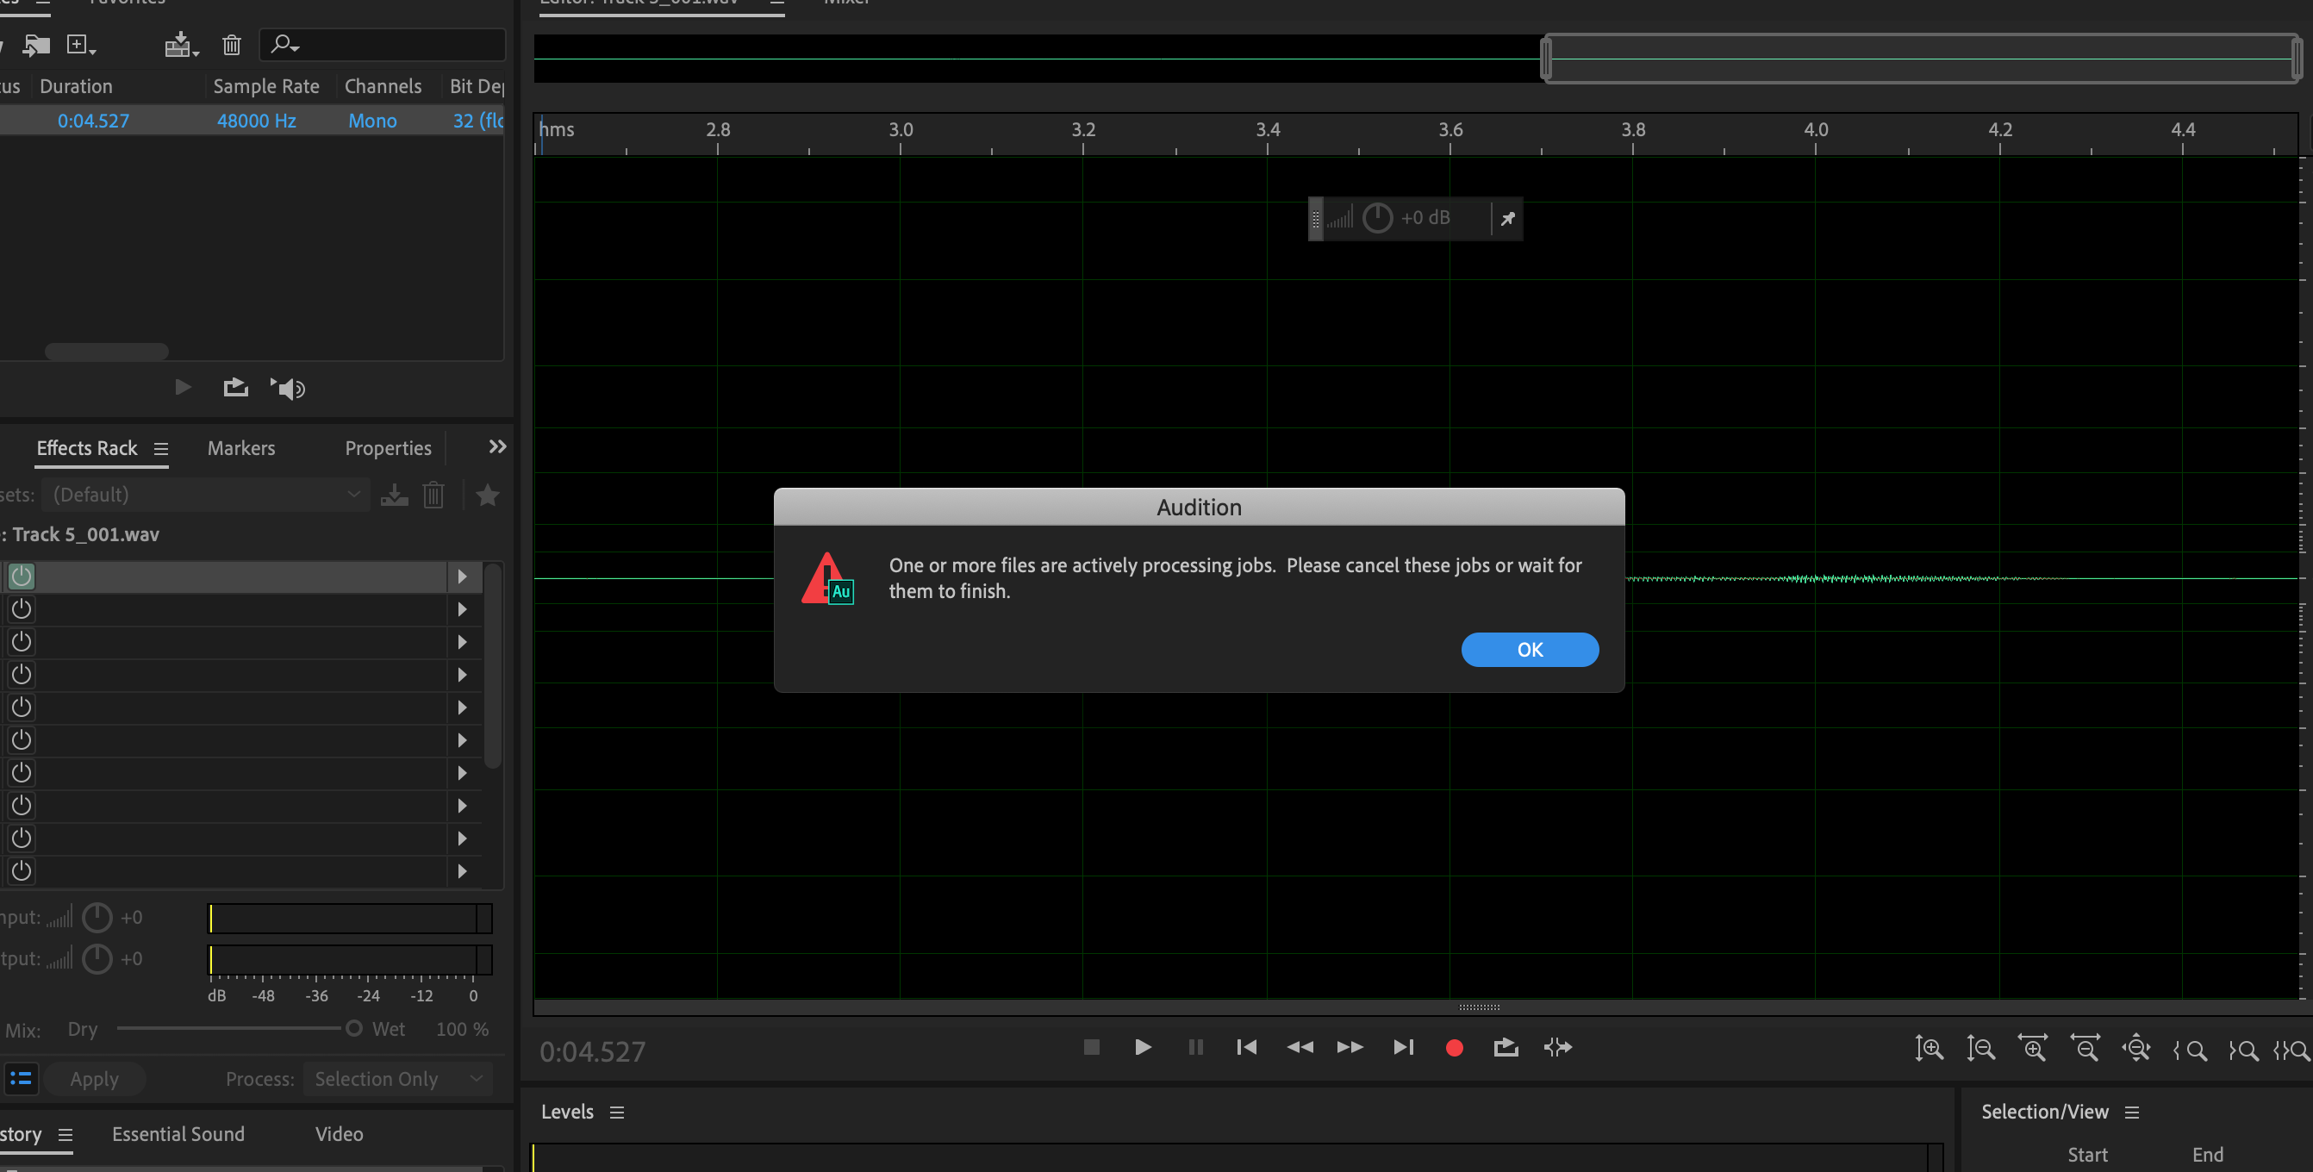Screen dimensions: 2313x1172
Task: Expand the effects slot arrow for slot two
Action: (462, 608)
